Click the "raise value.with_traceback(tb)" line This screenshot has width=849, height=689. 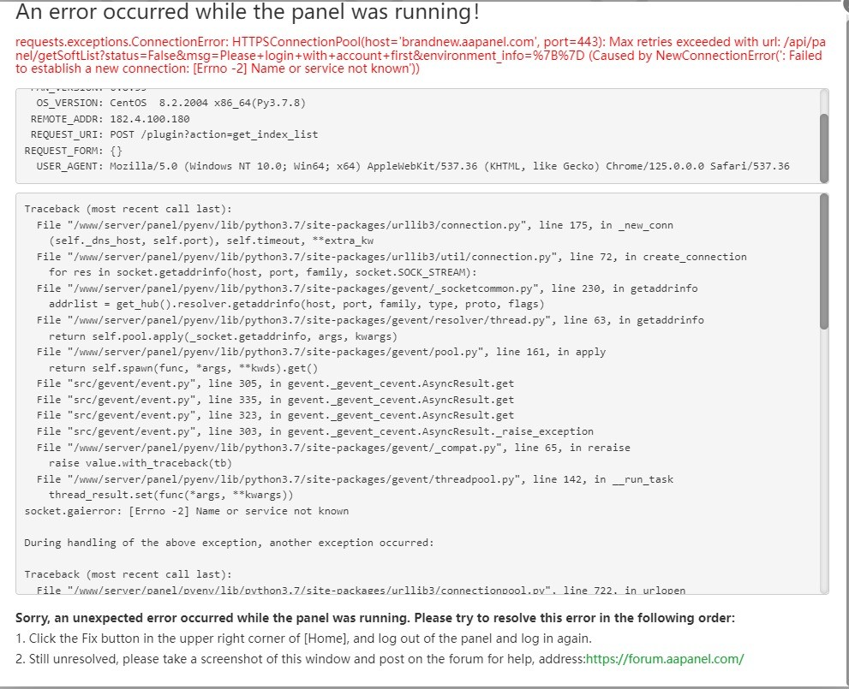tap(140, 463)
